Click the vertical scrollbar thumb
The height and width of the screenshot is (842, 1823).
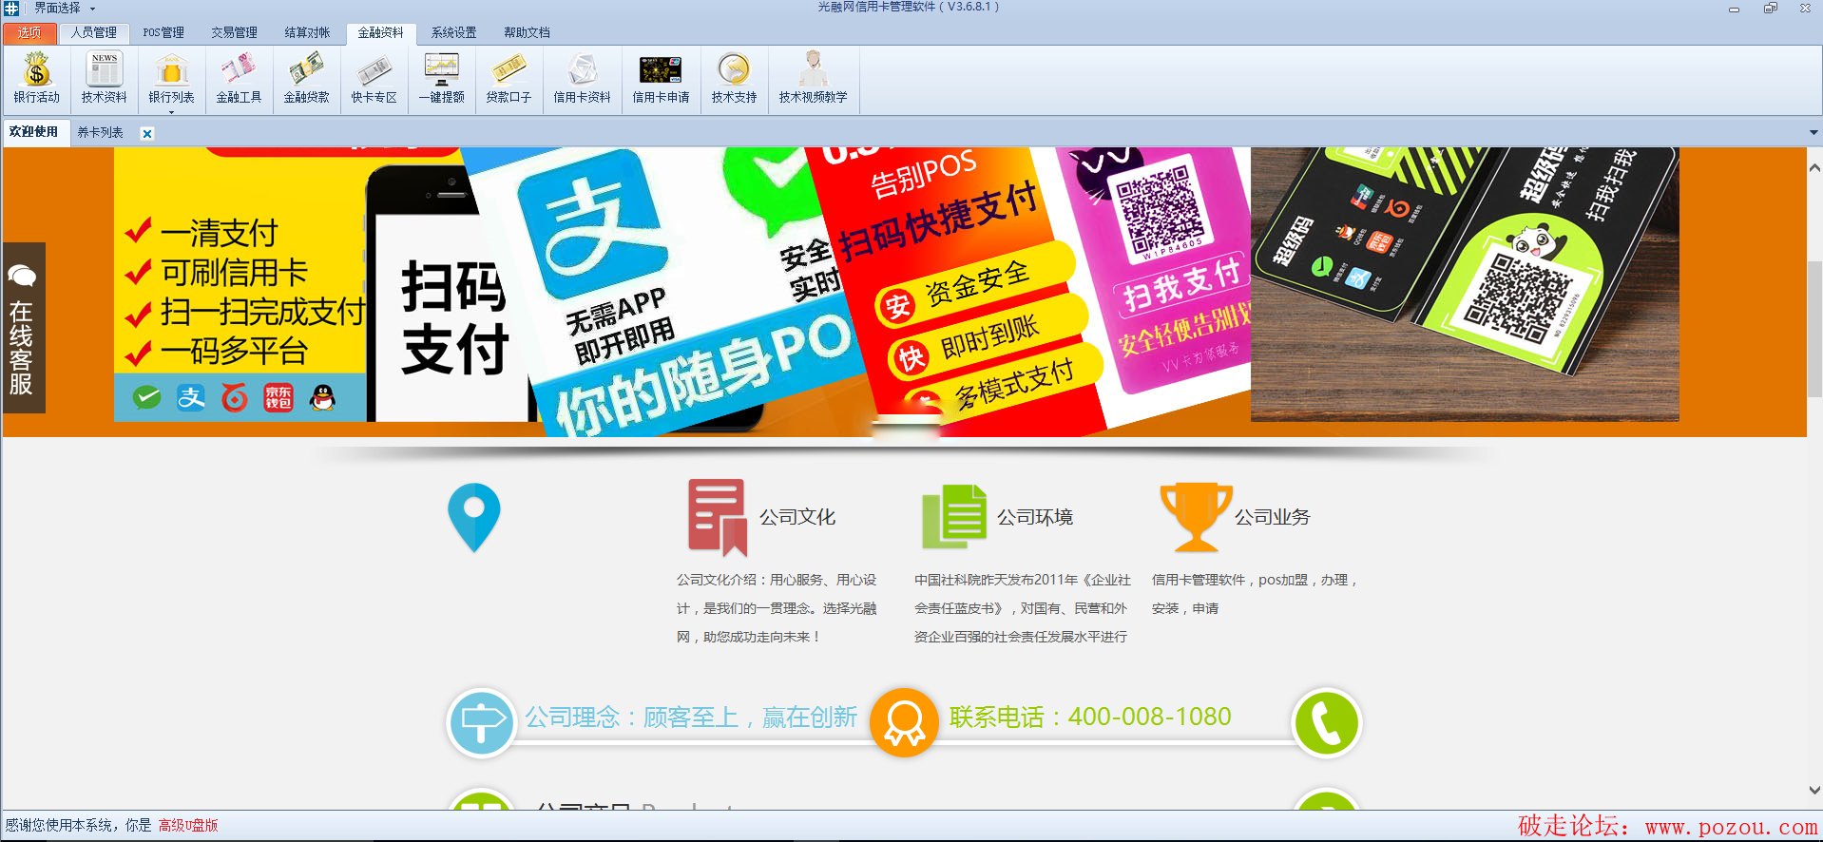(1814, 330)
